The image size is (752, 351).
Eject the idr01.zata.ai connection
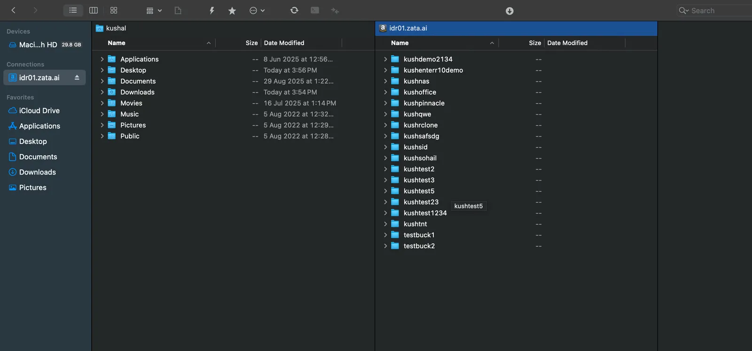[77, 77]
